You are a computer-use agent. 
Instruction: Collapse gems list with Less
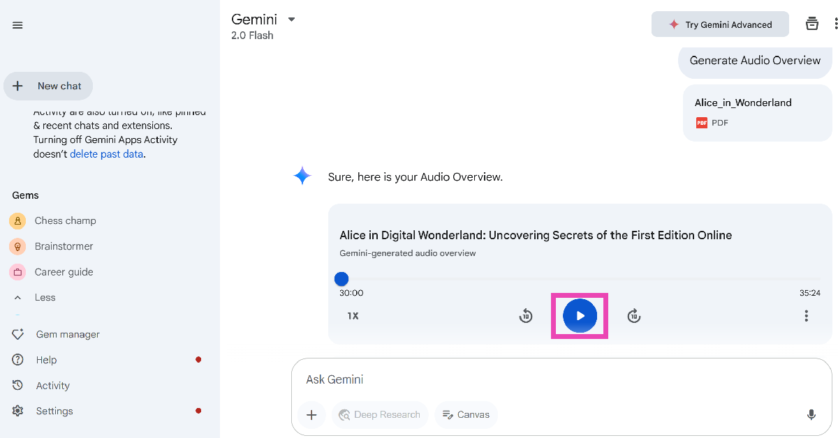tap(45, 297)
